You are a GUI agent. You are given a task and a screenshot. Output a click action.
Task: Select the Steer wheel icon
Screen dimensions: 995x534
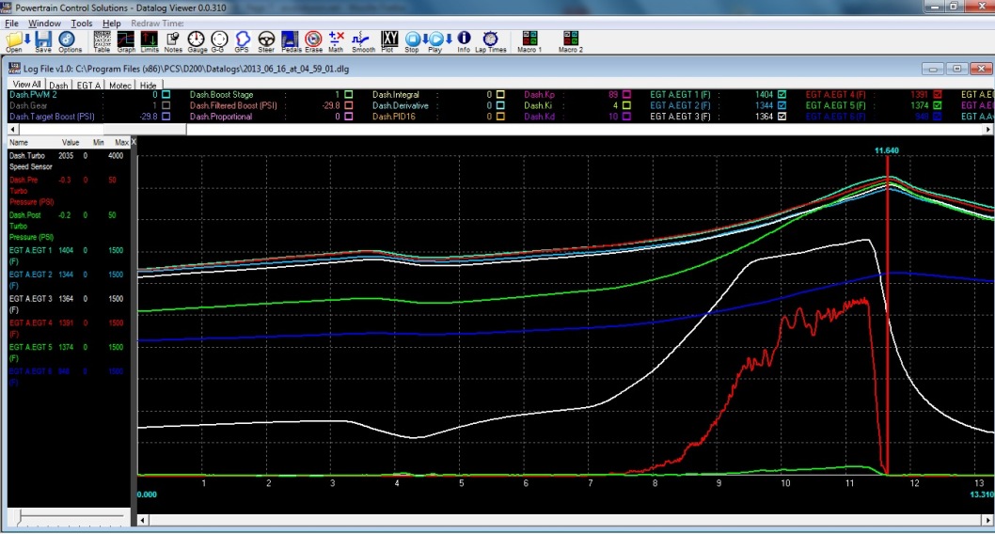pyautogui.click(x=266, y=39)
